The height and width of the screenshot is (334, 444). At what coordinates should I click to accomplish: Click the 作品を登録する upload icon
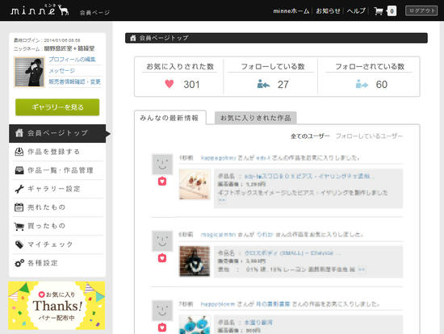click(x=19, y=152)
